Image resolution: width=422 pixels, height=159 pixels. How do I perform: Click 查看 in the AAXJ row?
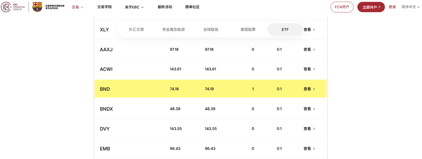point(309,49)
